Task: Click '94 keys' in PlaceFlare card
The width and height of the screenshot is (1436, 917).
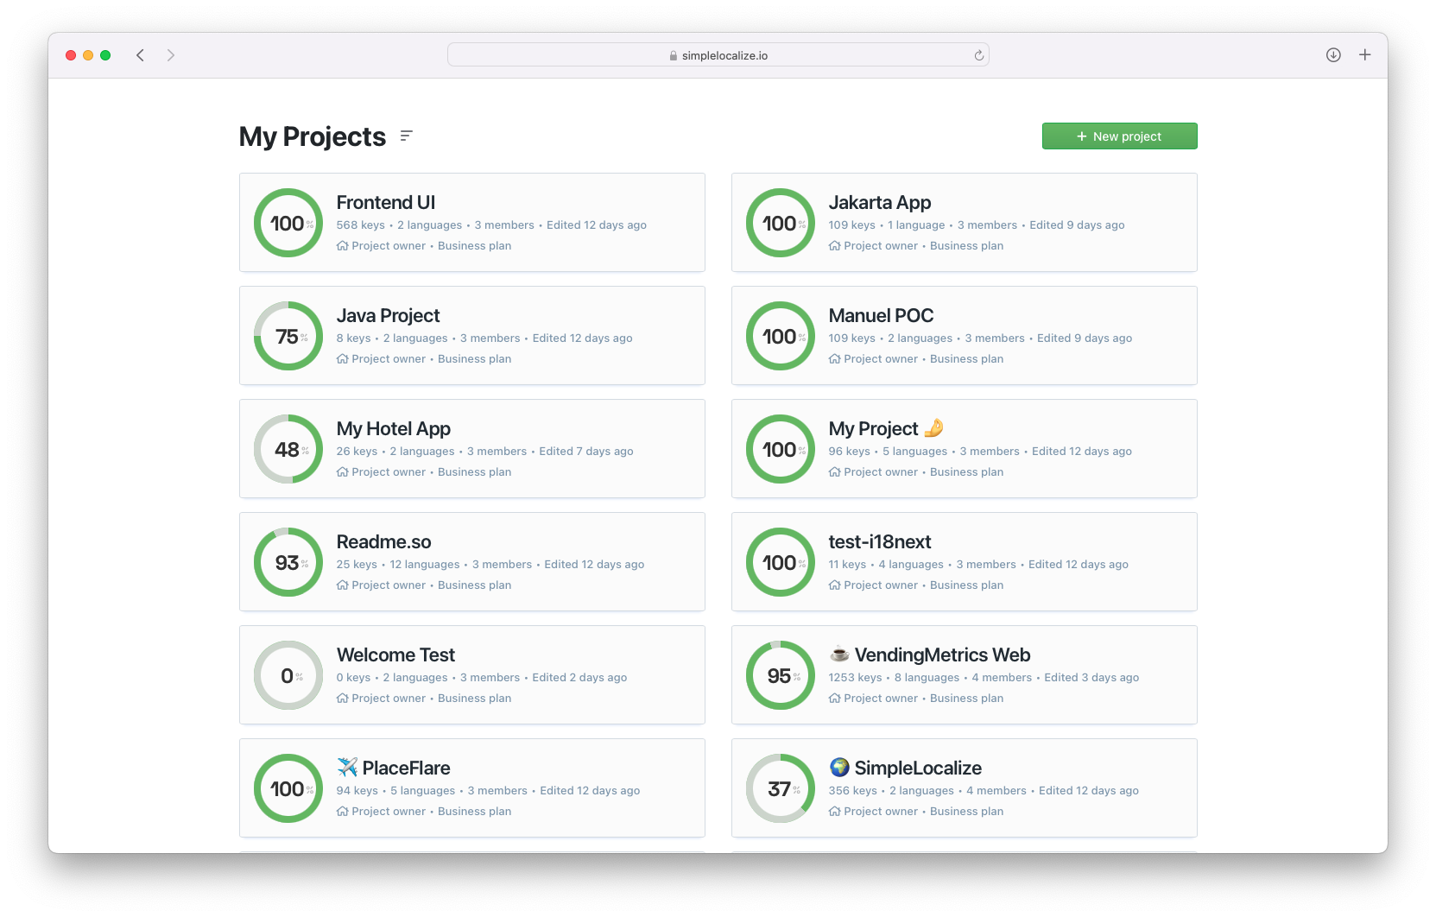Action: (357, 791)
